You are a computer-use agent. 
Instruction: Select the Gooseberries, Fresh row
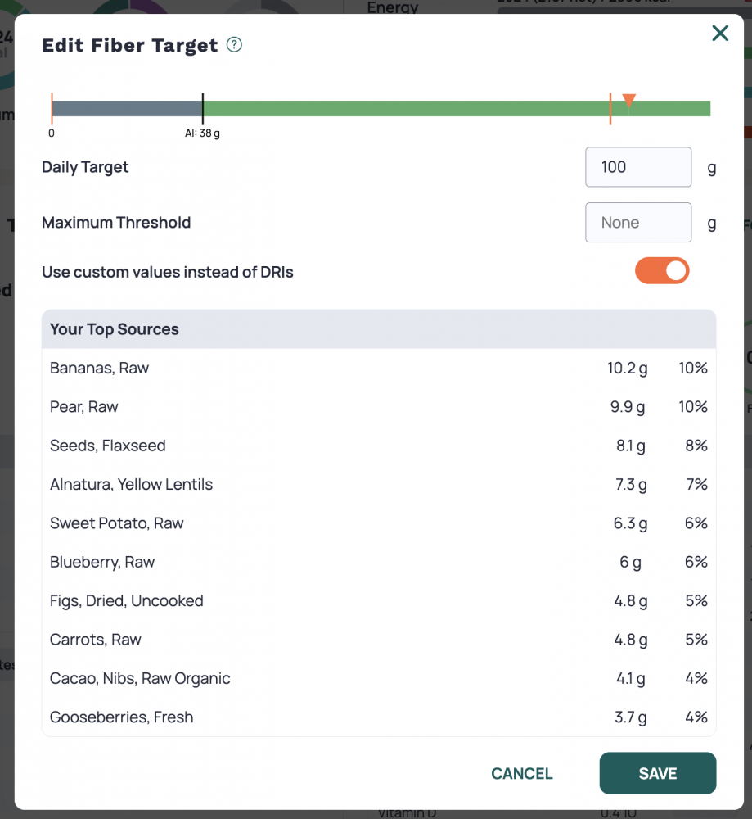[379, 717]
